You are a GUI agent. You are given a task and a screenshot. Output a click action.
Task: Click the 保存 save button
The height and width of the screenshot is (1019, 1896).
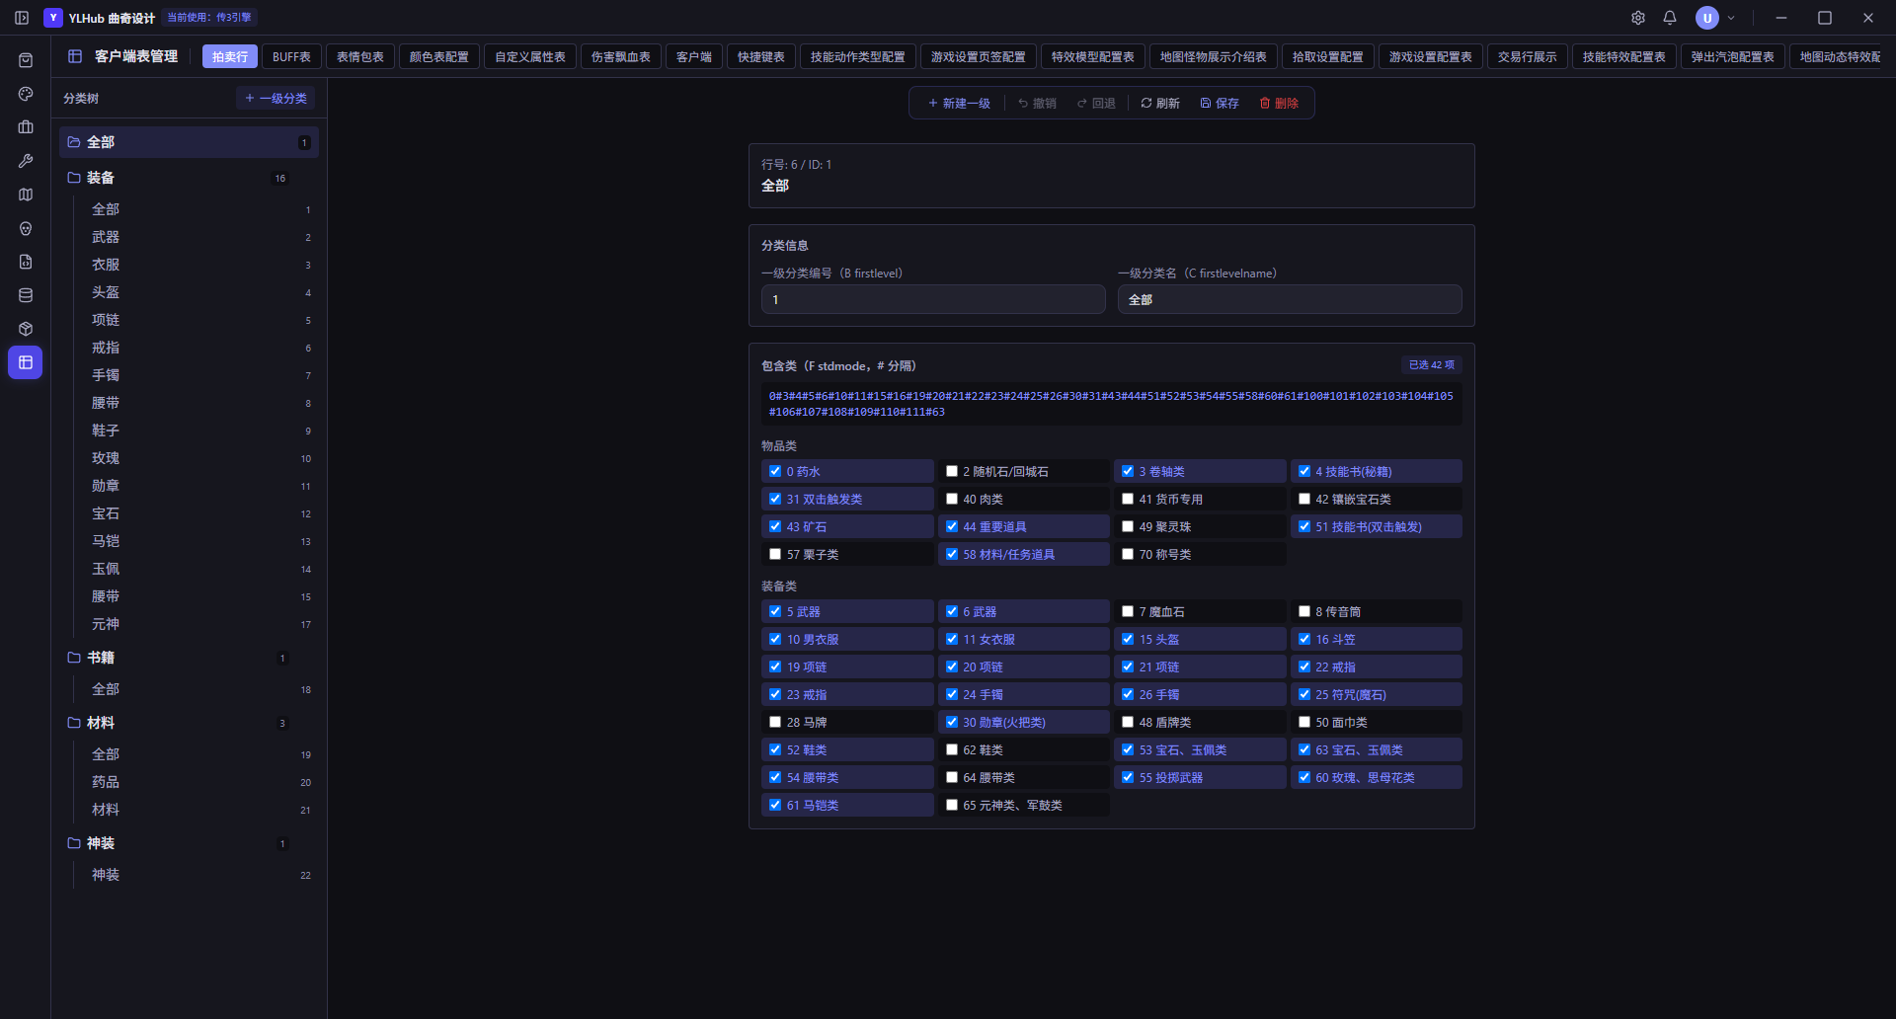pyautogui.click(x=1220, y=103)
